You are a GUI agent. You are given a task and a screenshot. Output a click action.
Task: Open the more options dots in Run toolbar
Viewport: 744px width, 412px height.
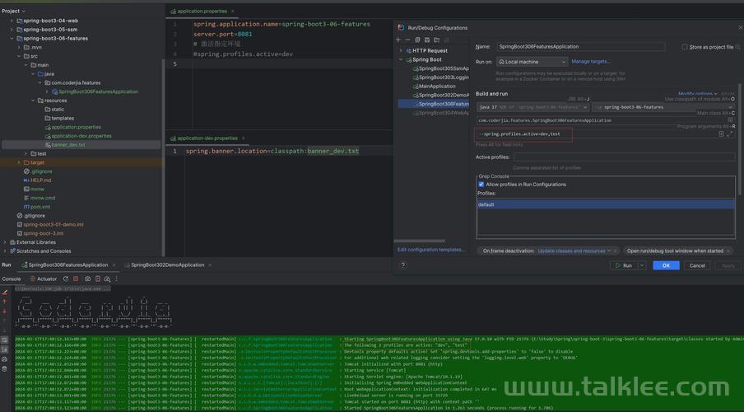117,279
